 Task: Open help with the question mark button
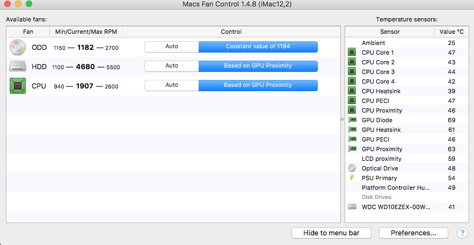462,233
